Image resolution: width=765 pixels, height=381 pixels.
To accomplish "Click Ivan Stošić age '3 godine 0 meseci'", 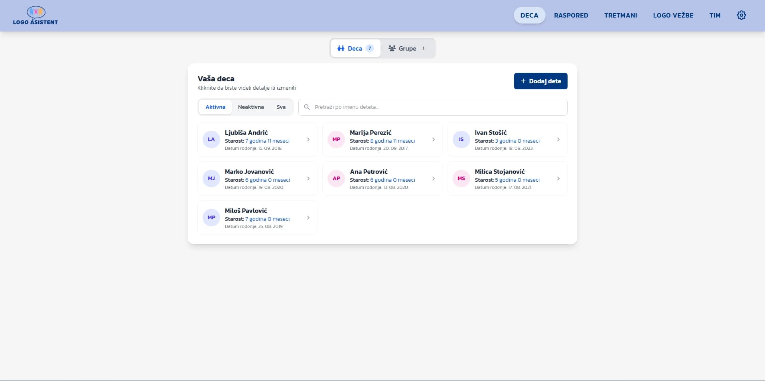I will click(x=517, y=141).
